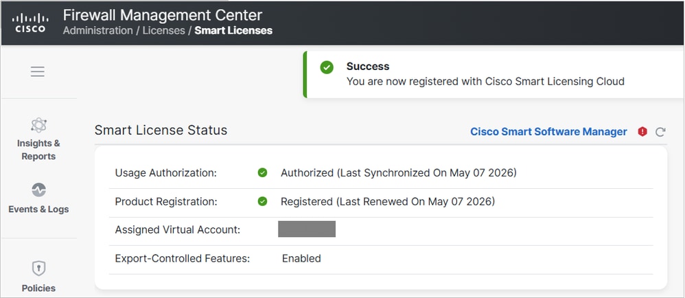Click the redacted virtual account value
This screenshot has width=685, height=298.
pyautogui.click(x=307, y=229)
